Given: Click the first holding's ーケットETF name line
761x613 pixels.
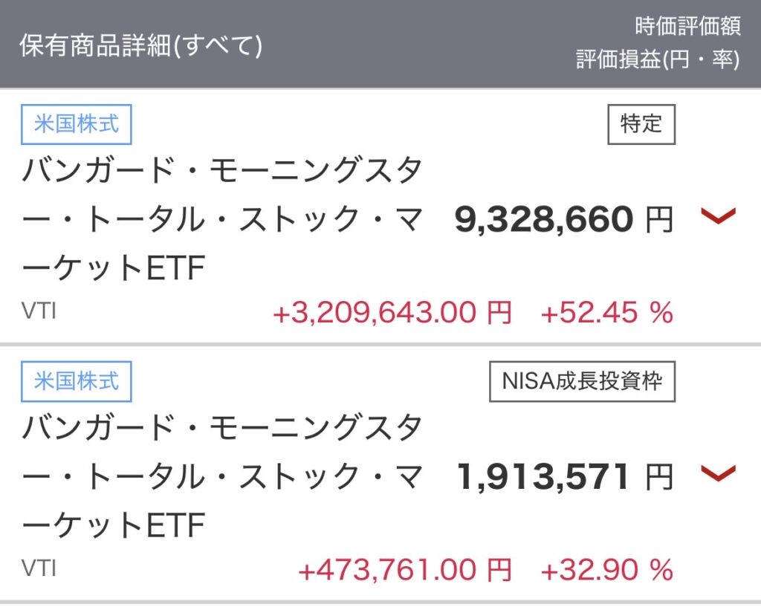Looking at the screenshot, I should [x=114, y=267].
